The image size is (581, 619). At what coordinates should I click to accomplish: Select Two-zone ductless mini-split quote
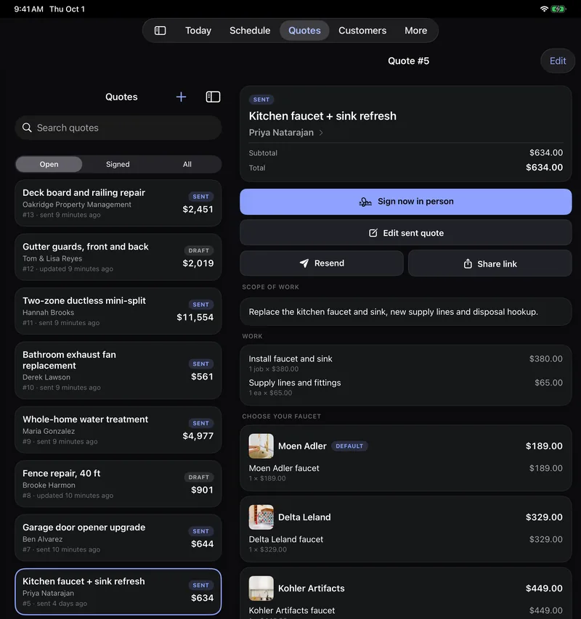118,311
